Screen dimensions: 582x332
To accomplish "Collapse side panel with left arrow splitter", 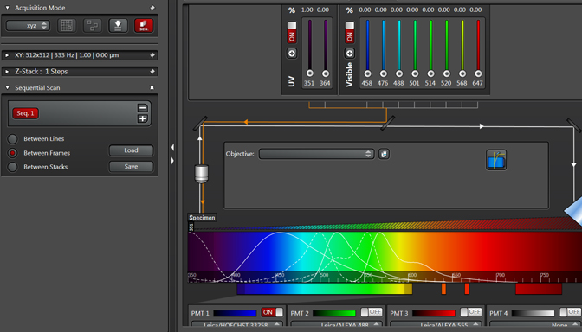I will coord(172,148).
